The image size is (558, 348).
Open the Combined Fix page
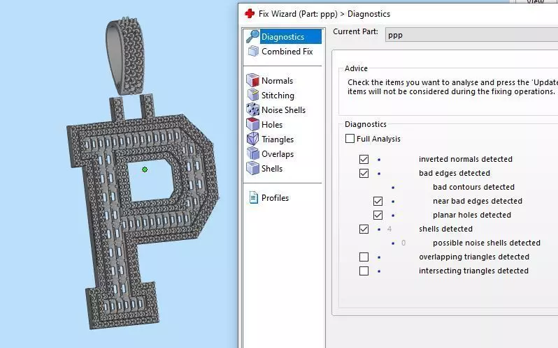[x=287, y=52]
